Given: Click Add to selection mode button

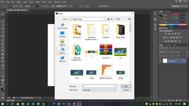Looking at the screenshot, I should click(x=14, y=6).
